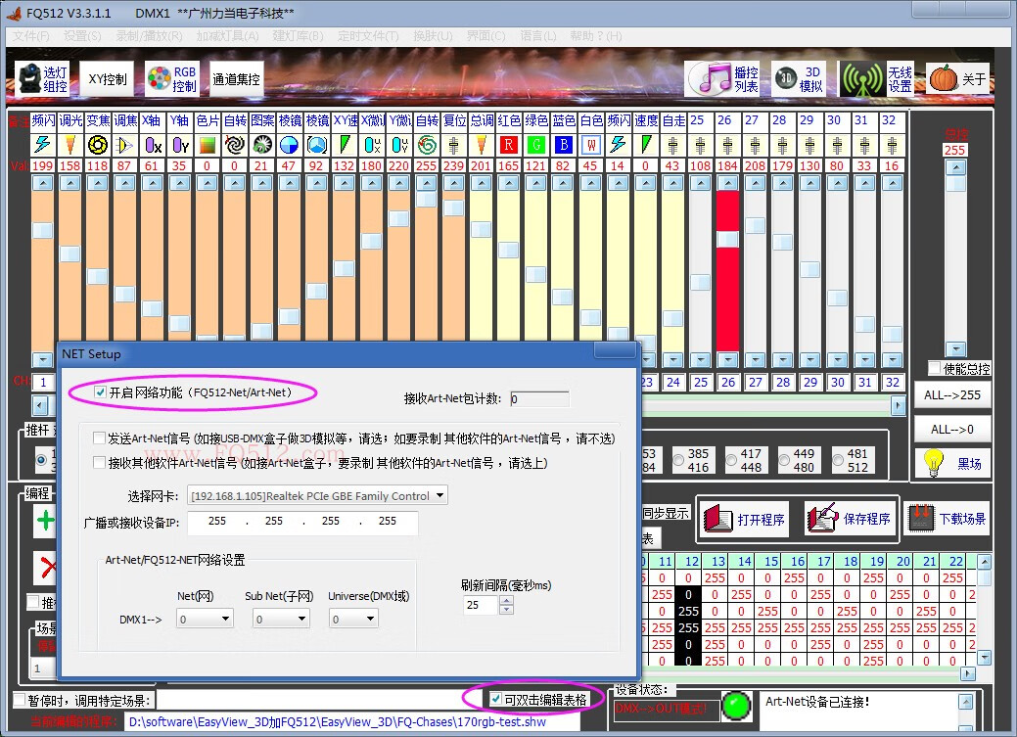1017x737 pixels.
Task: Enable 接收其他软件Art-Net信号 checkbox
Action: tap(100, 463)
